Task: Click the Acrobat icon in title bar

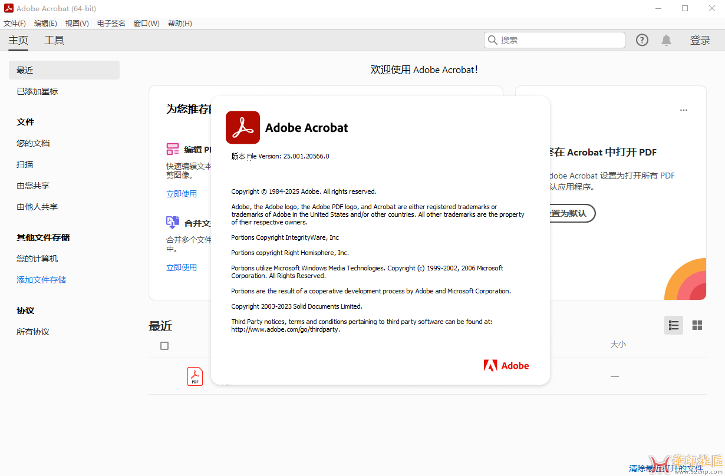Action: (9, 8)
